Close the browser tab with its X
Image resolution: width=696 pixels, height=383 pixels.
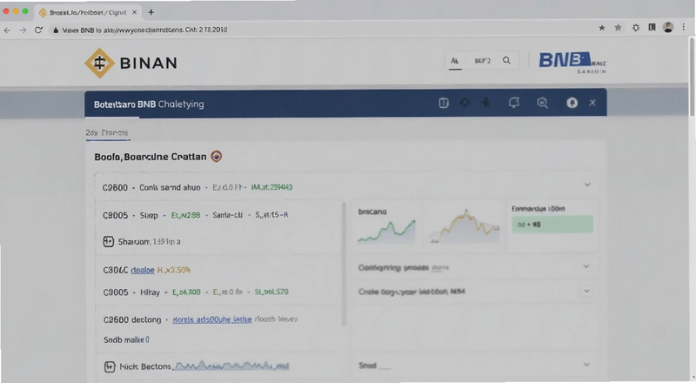coord(135,12)
